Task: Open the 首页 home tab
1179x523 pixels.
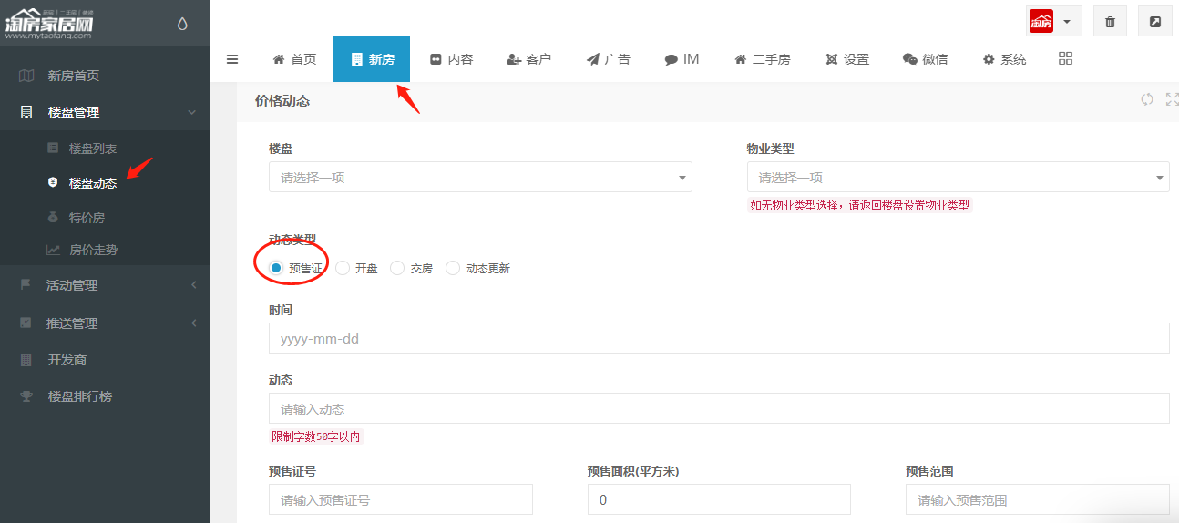Action: point(294,59)
